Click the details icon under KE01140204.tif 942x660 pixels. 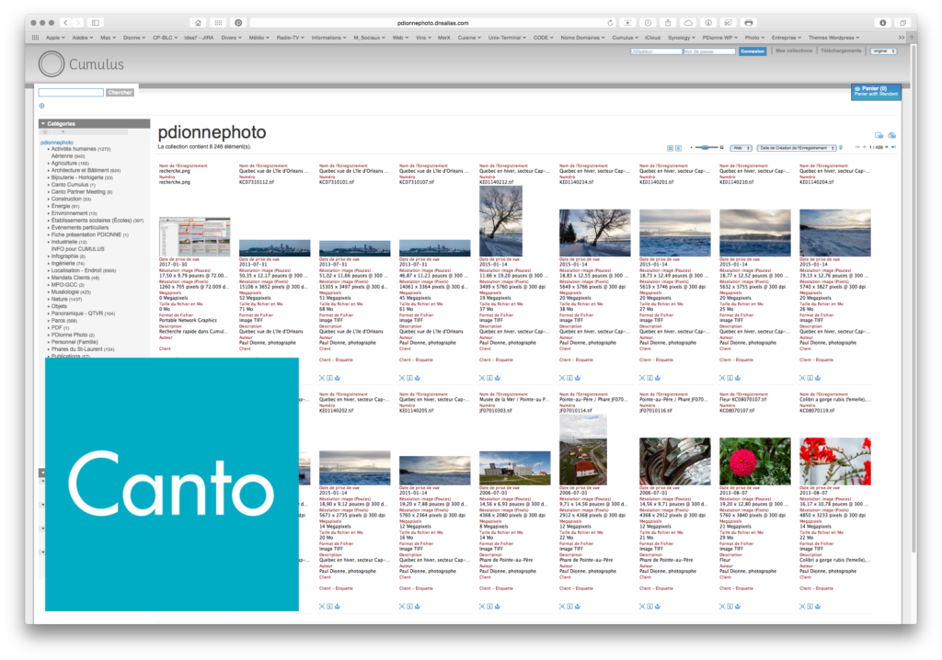(x=810, y=378)
